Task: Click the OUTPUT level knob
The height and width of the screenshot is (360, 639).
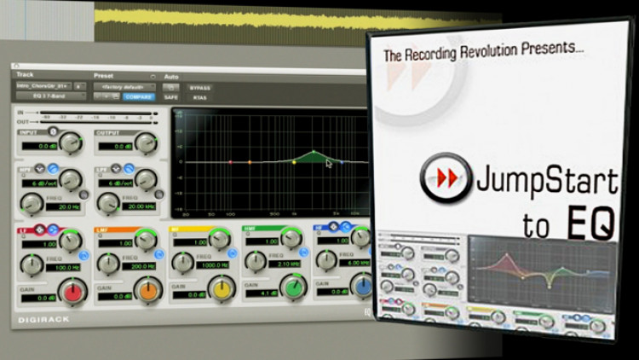Action: (147, 142)
